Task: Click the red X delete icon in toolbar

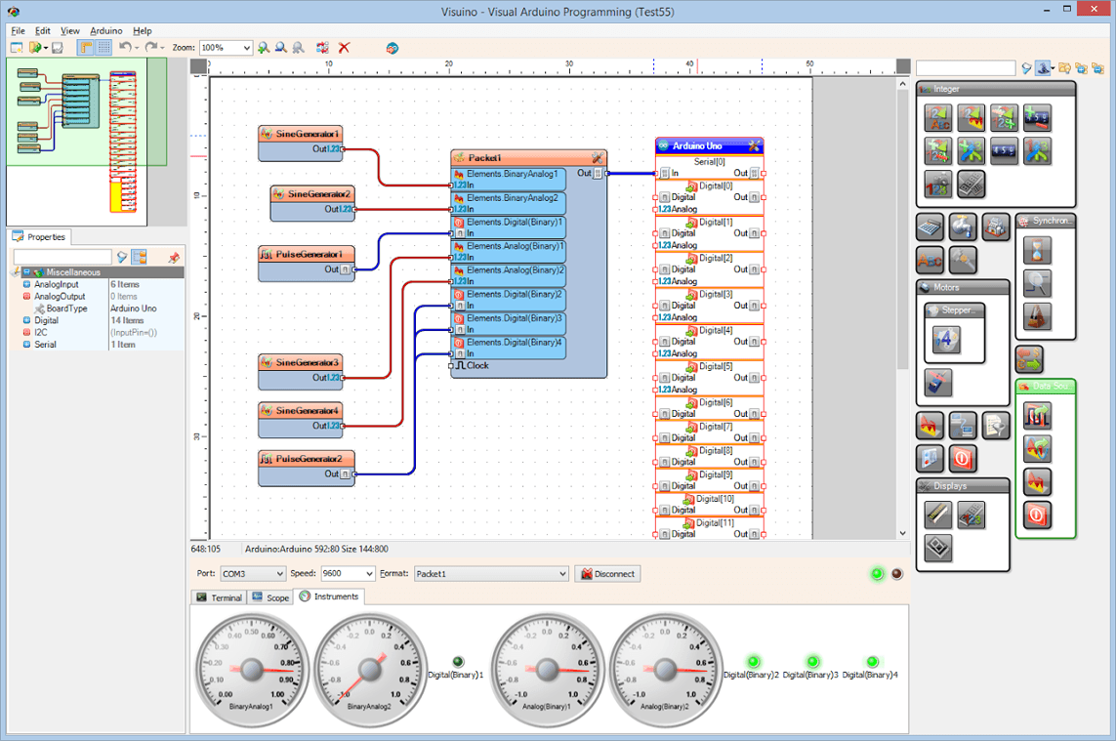Action: pos(343,47)
